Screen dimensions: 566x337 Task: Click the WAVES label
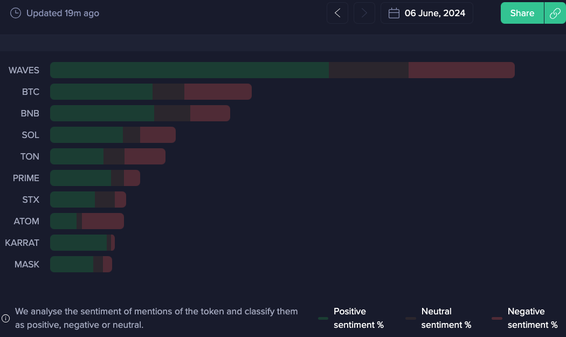[24, 70]
